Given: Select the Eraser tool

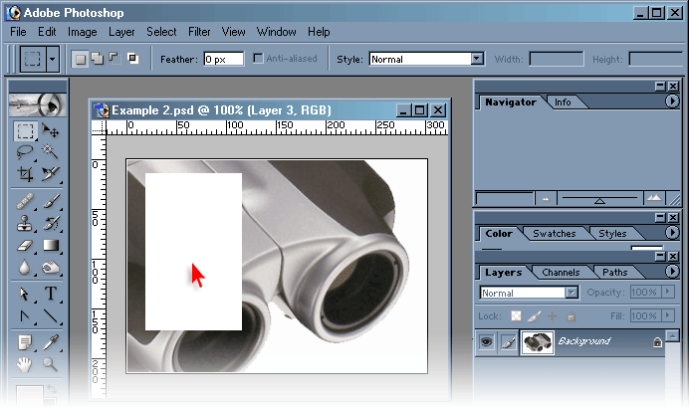Looking at the screenshot, I should 25,245.
